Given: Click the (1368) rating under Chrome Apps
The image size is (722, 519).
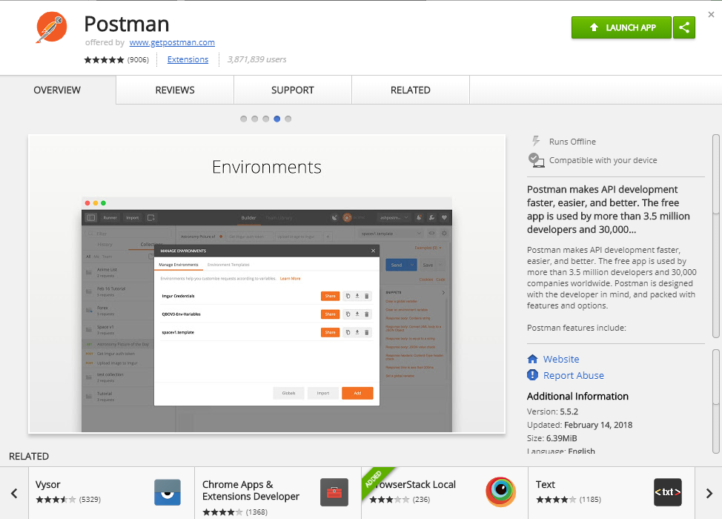Looking at the screenshot, I should (235, 512).
